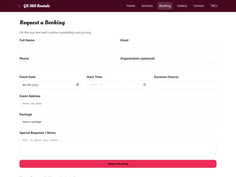
Task: Click into the Phone field
Action: pyautogui.click(x=68, y=66)
